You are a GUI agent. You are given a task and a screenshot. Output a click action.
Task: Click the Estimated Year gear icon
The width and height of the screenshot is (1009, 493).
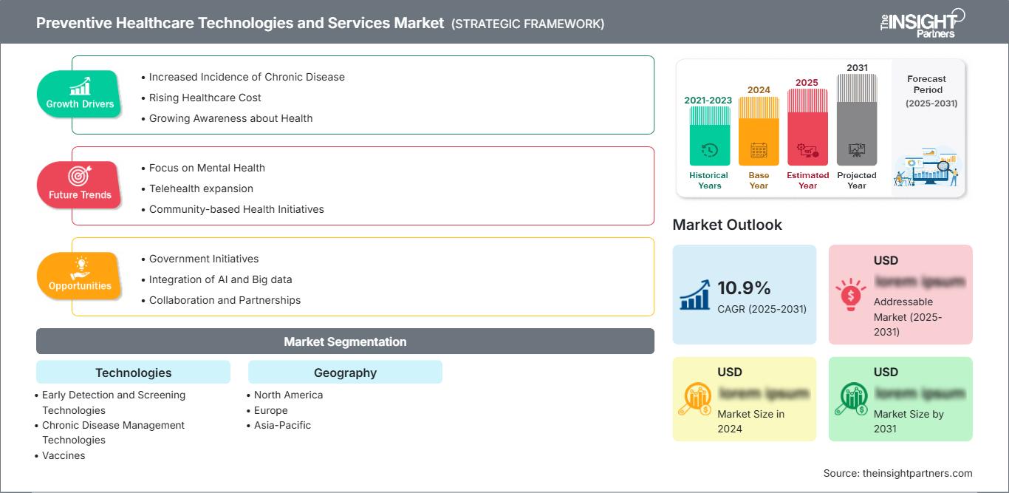pyautogui.click(x=807, y=151)
